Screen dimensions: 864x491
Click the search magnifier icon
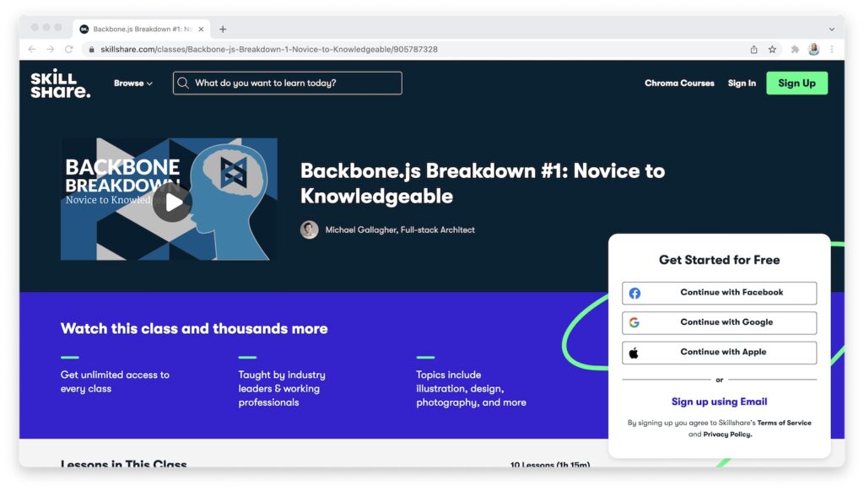(183, 84)
